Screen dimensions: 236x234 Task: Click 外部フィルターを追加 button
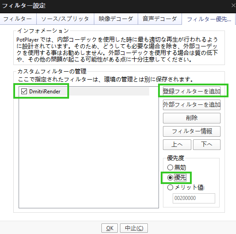(192, 105)
